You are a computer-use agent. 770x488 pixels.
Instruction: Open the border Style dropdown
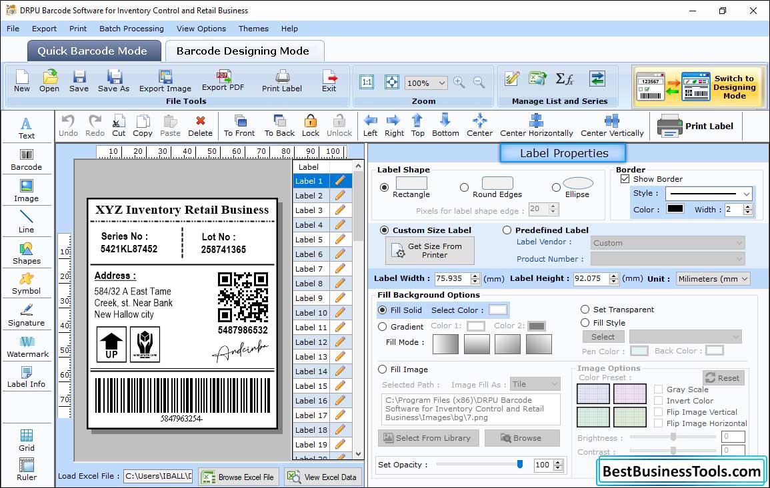click(x=709, y=194)
